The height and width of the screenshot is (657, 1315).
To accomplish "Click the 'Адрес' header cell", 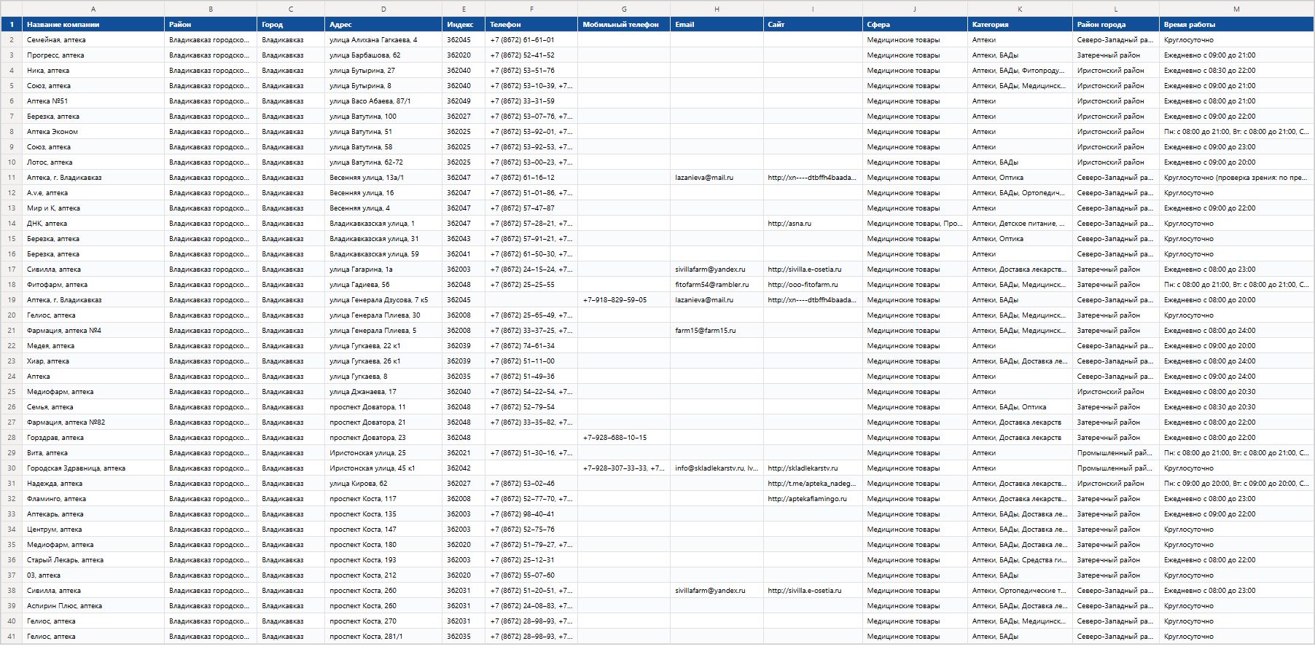I will point(383,24).
